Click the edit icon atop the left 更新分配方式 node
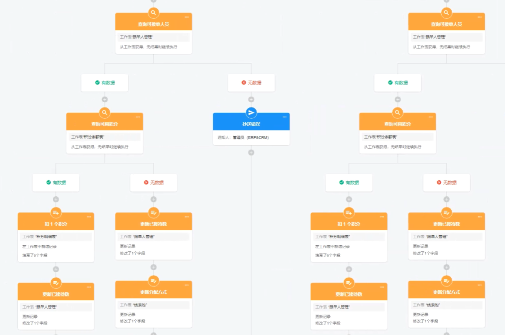The width and height of the screenshot is (505, 335). tap(153, 280)
